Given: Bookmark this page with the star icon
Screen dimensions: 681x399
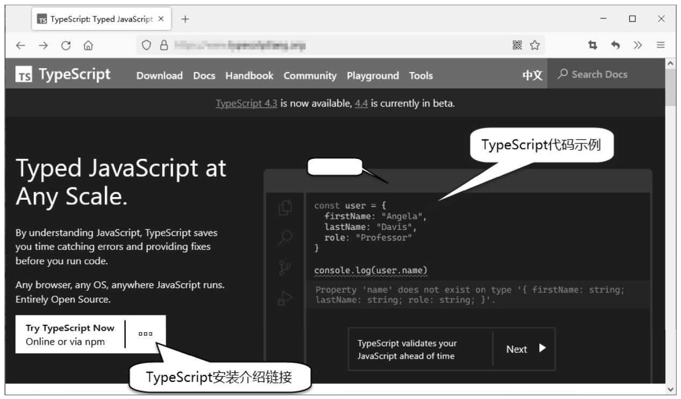Looking at the screenshot, I should tap(535, 46).
